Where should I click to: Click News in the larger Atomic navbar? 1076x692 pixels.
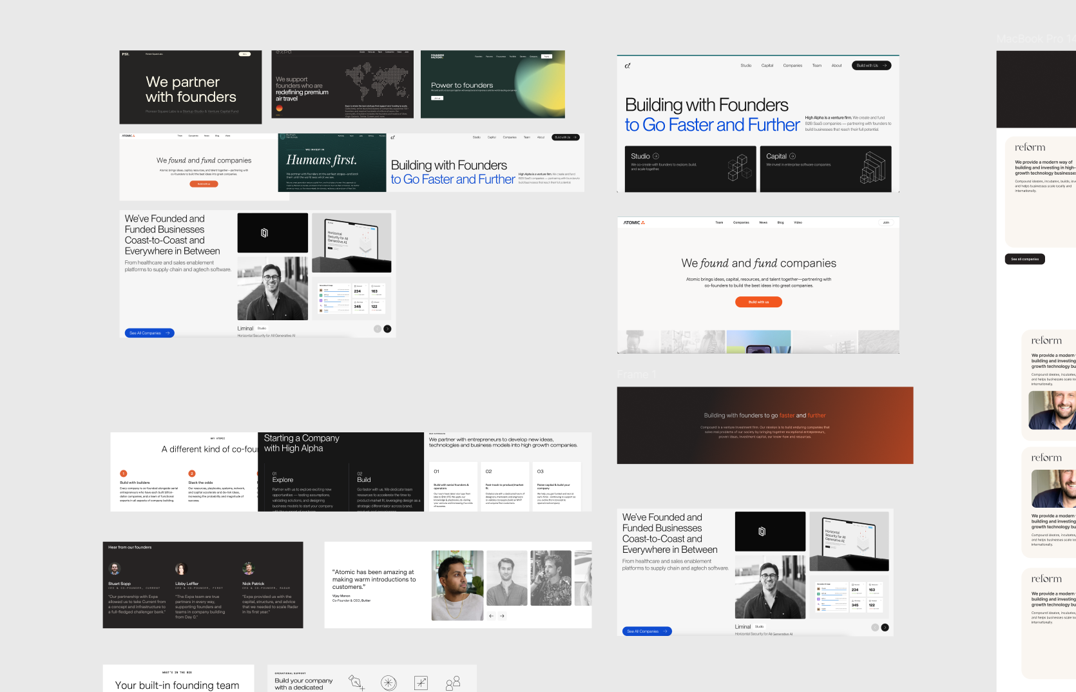763,222
